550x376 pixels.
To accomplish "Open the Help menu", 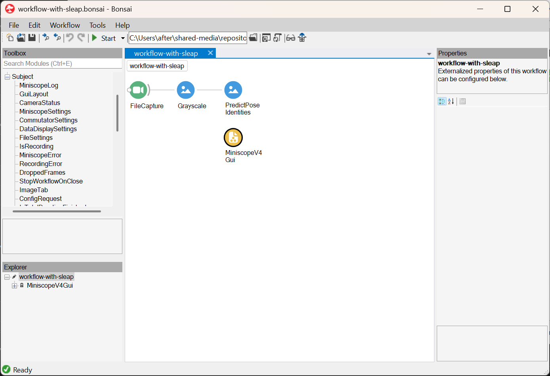I will coord(122,25).
